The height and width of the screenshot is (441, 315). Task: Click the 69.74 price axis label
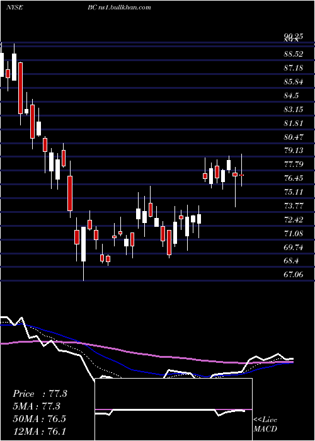294,247
